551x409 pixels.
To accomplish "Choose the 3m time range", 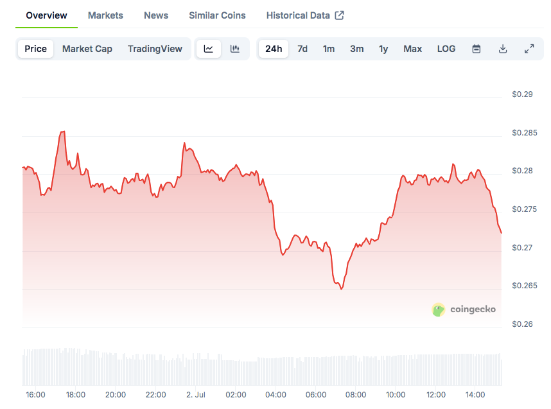I will click(356, 49).
